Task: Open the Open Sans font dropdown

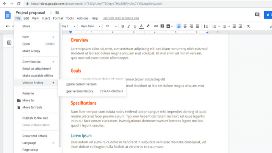Action: click(91, 26)
